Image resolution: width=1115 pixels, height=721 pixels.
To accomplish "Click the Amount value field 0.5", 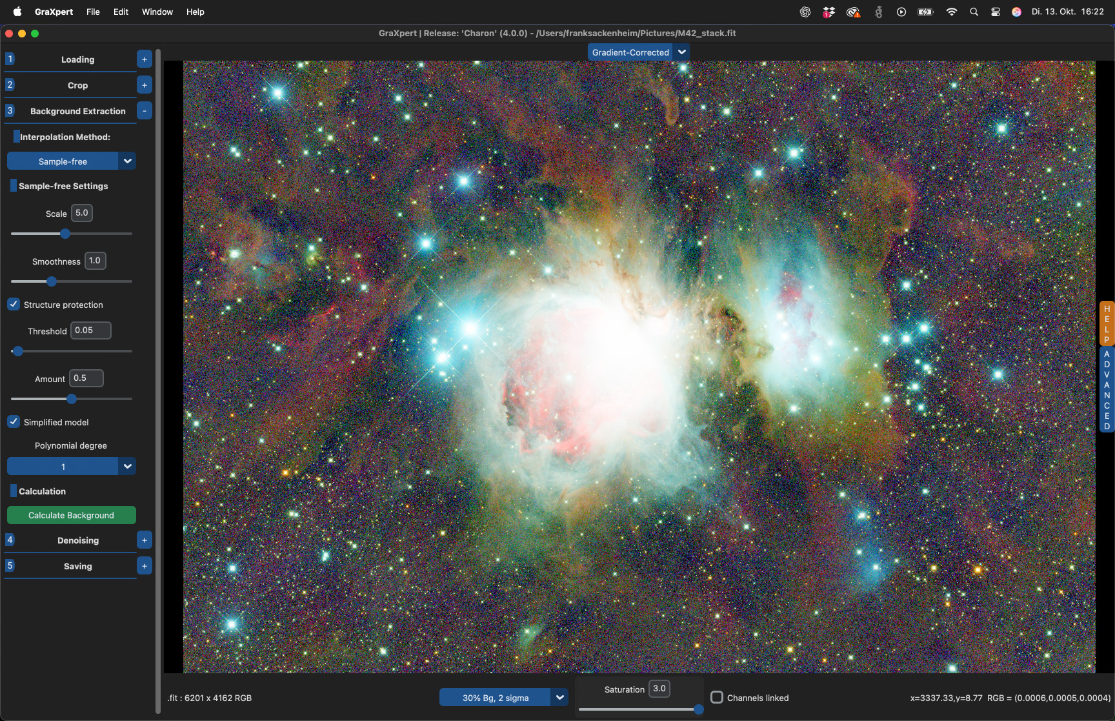I will [86, 378].
